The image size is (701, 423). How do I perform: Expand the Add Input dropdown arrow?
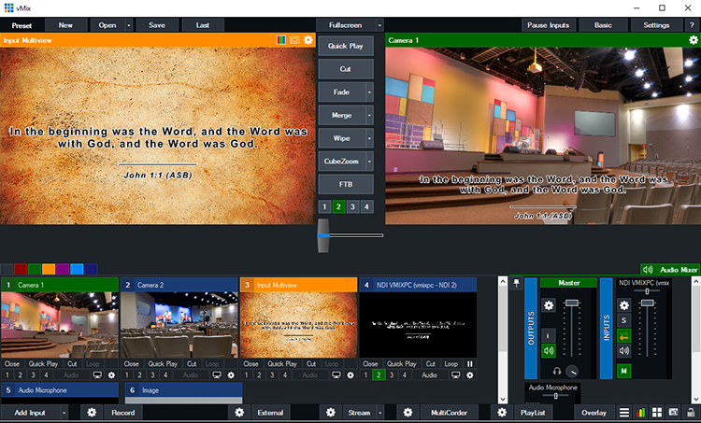[x=64, y=412]
